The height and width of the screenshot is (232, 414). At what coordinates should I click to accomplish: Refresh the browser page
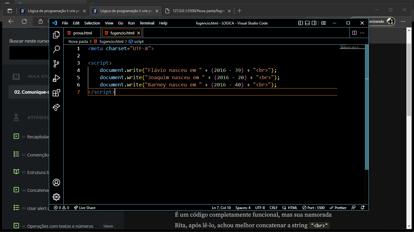(24, 21)
